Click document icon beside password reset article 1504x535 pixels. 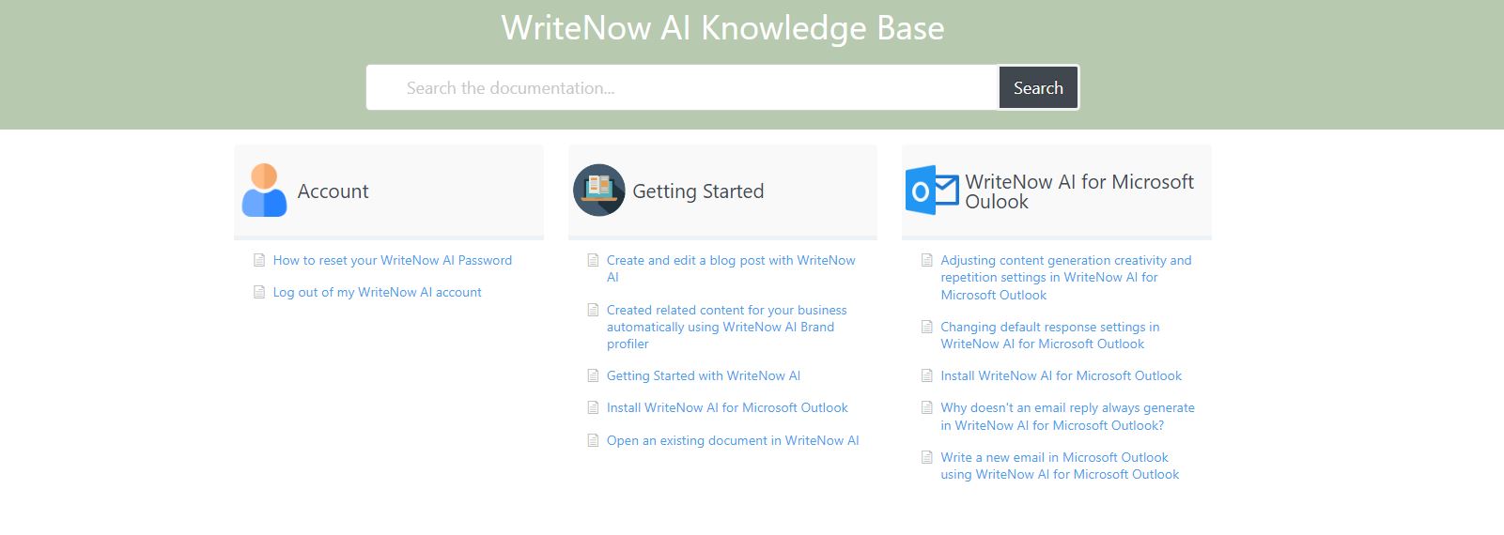[x=259, y=260]
